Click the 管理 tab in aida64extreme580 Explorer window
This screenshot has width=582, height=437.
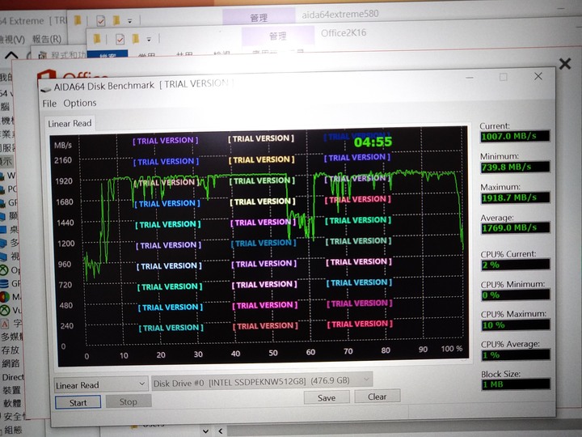[x=259, y=18]
